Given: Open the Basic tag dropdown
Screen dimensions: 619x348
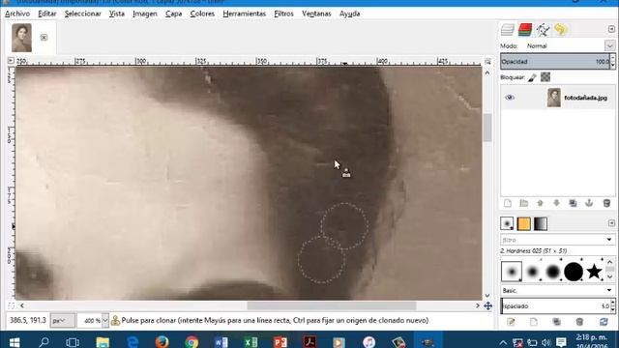Looking at the screenshot, I should (x=609, y=290).
